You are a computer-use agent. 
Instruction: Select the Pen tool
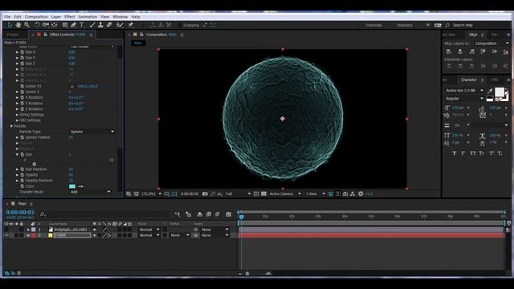pos(73,25)
